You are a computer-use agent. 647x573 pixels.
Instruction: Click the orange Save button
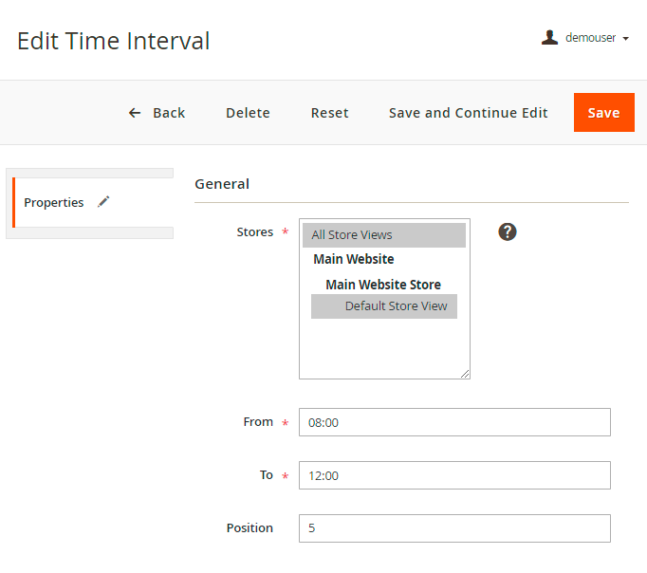(603, 113)
